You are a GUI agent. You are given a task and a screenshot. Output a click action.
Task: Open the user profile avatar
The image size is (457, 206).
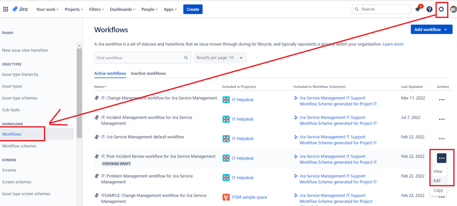click(x=453, y=9)
